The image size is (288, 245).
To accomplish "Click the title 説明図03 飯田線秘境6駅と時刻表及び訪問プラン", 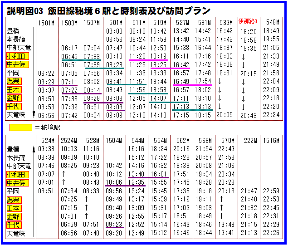I will coord(108,10).
